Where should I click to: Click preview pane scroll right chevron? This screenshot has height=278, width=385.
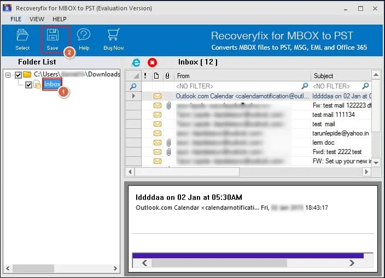point(352,263)
